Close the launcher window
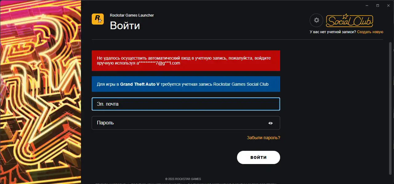 coord(388,6)
